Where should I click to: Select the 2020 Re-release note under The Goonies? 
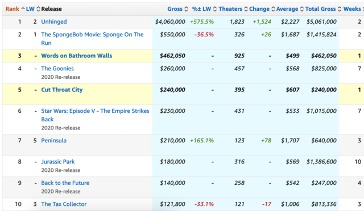coord(61,77)
